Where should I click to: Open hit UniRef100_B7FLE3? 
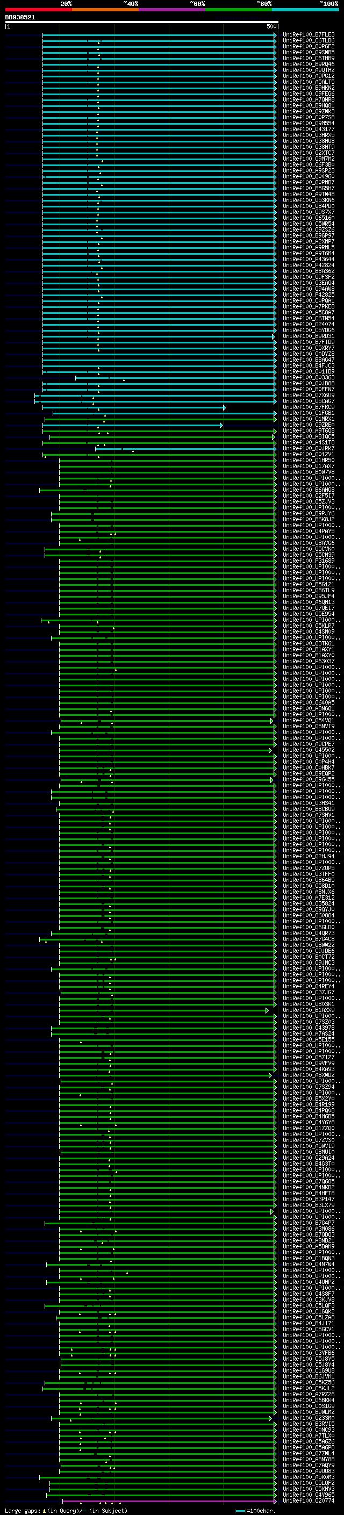(308, 35)
